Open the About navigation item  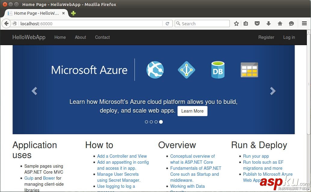(x=80, y=37)
